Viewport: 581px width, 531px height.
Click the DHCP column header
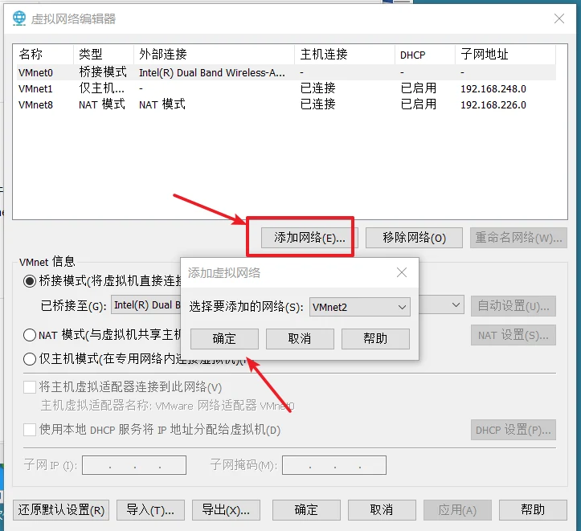425,55
